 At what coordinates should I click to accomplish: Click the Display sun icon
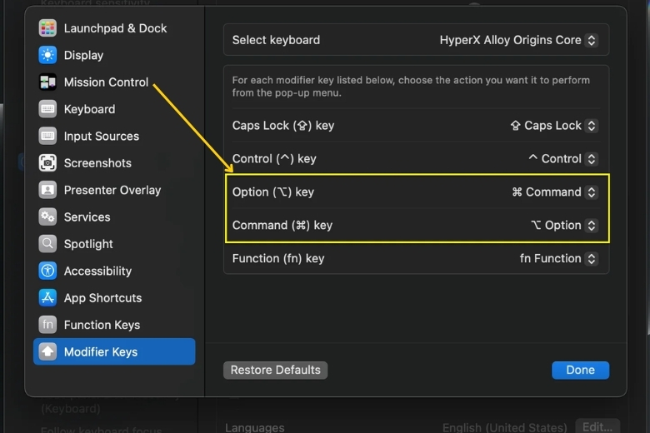click(47, 55)
